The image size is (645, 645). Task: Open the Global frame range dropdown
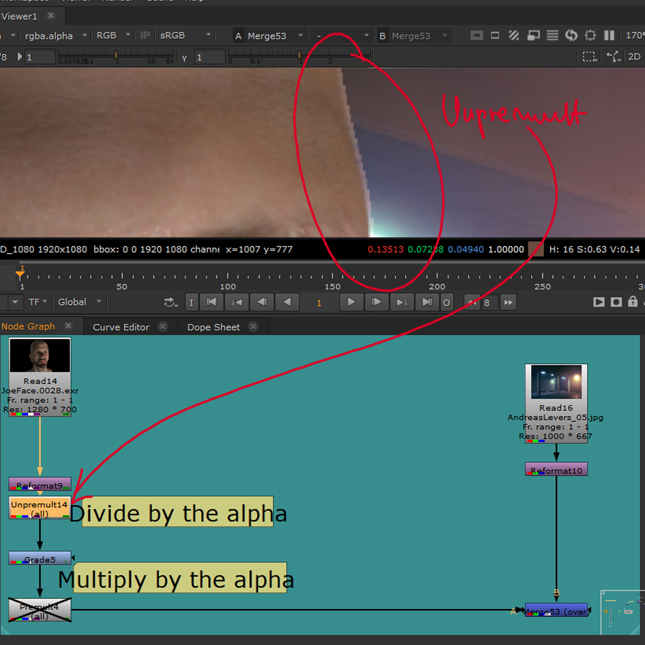click(x=79, y=302)
